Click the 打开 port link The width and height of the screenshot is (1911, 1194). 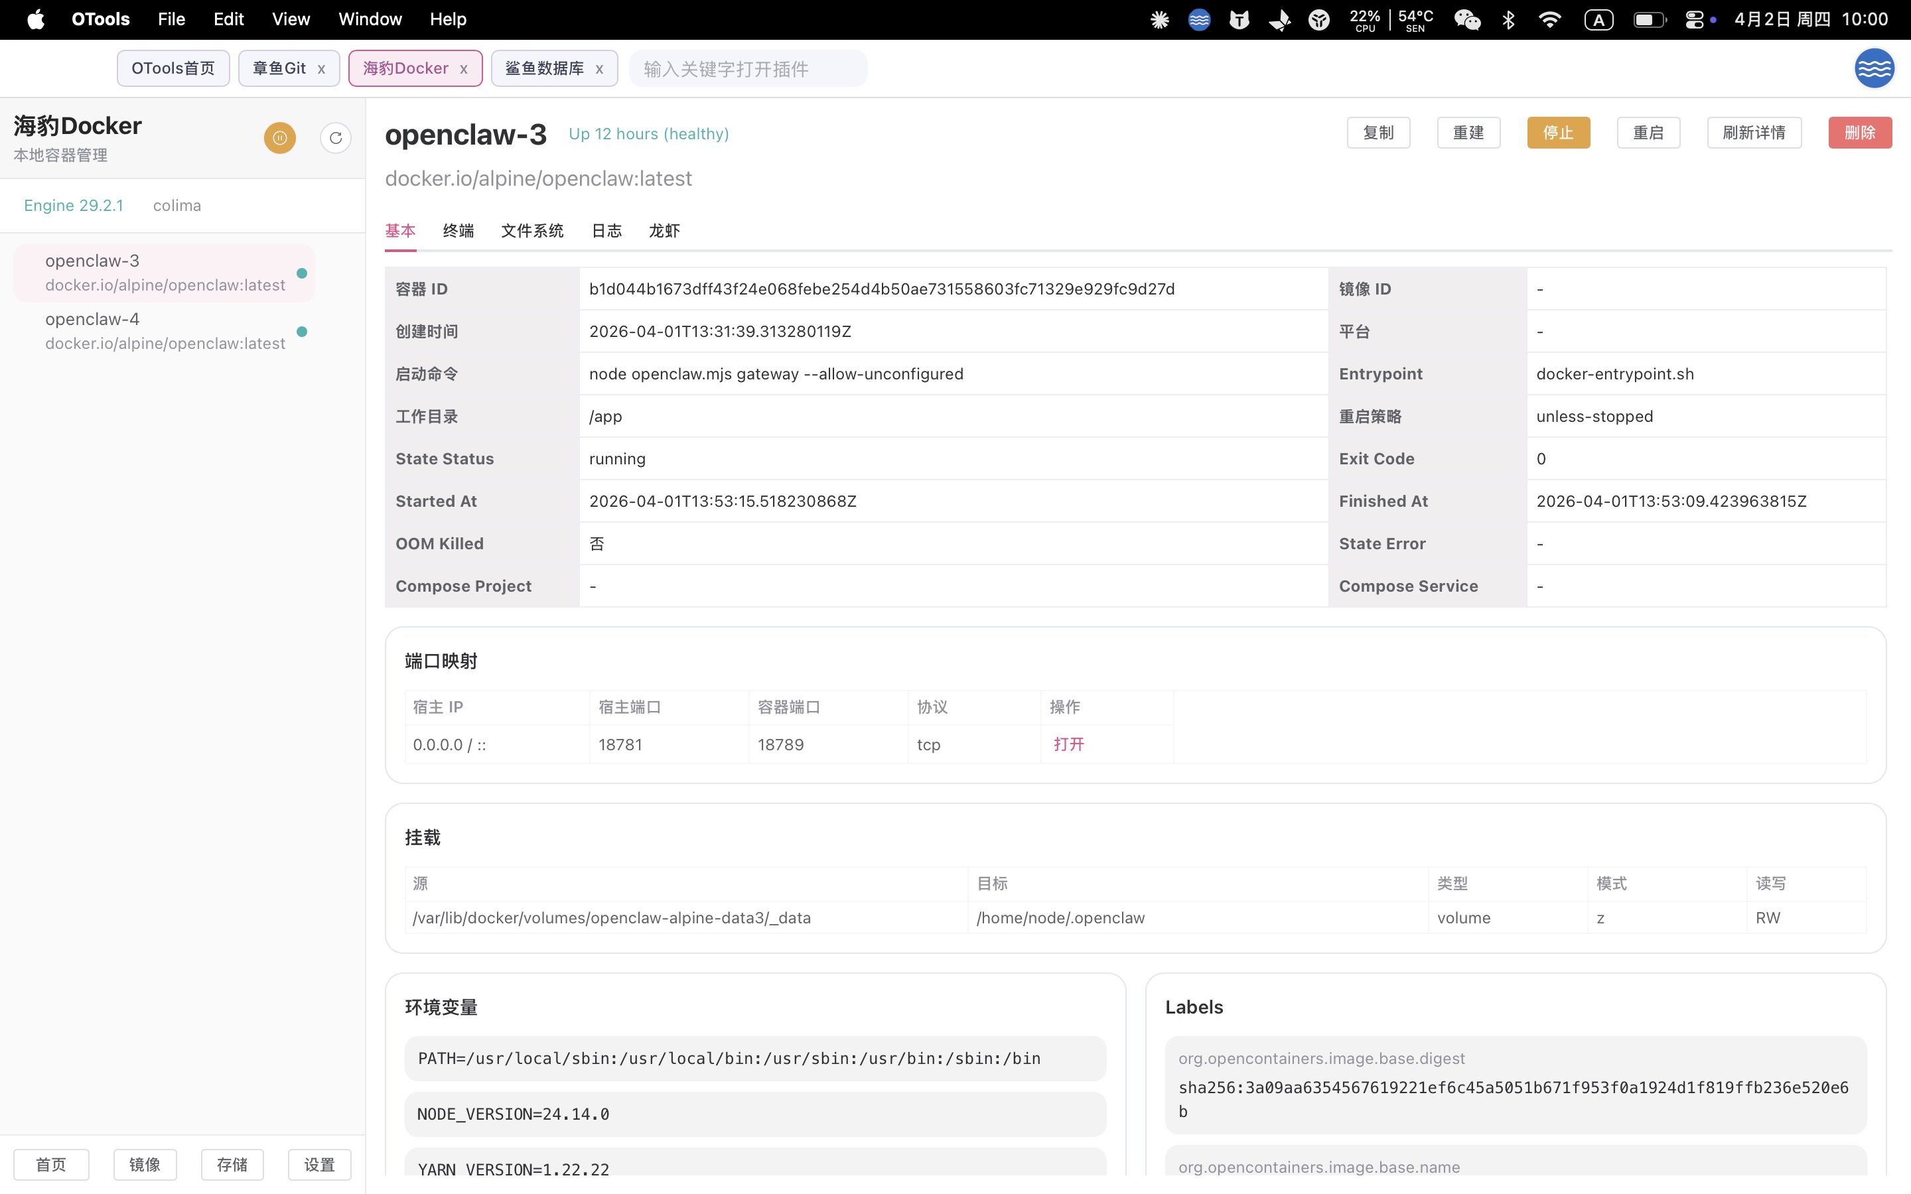click(1068, 744)
